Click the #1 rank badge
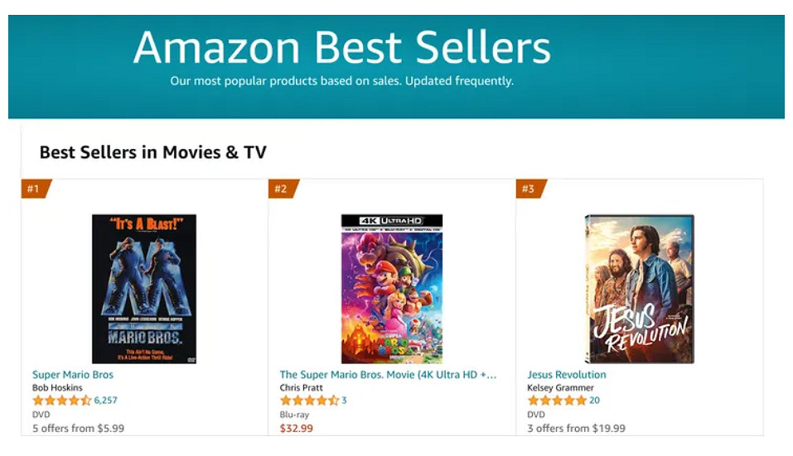The image size is (793, 456). 34,190
